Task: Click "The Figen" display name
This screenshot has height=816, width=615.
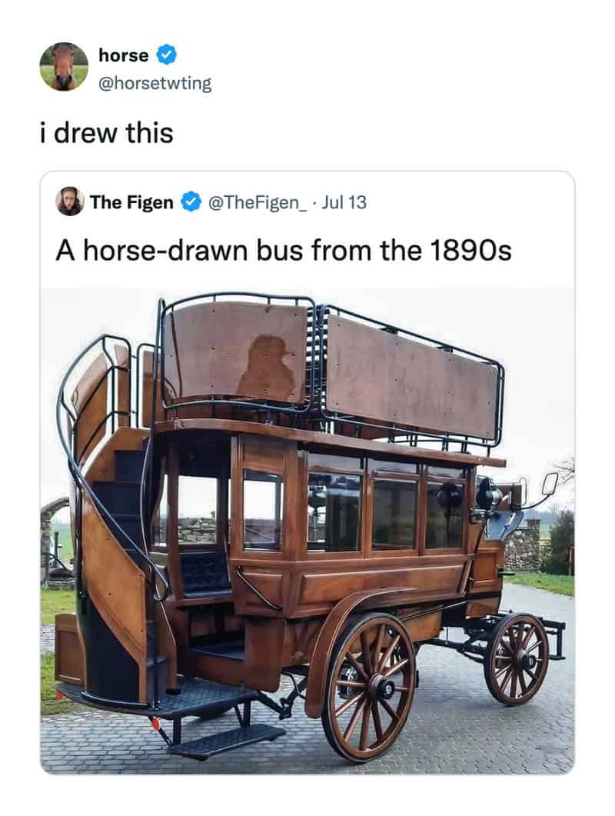Action: click(131, 202)
